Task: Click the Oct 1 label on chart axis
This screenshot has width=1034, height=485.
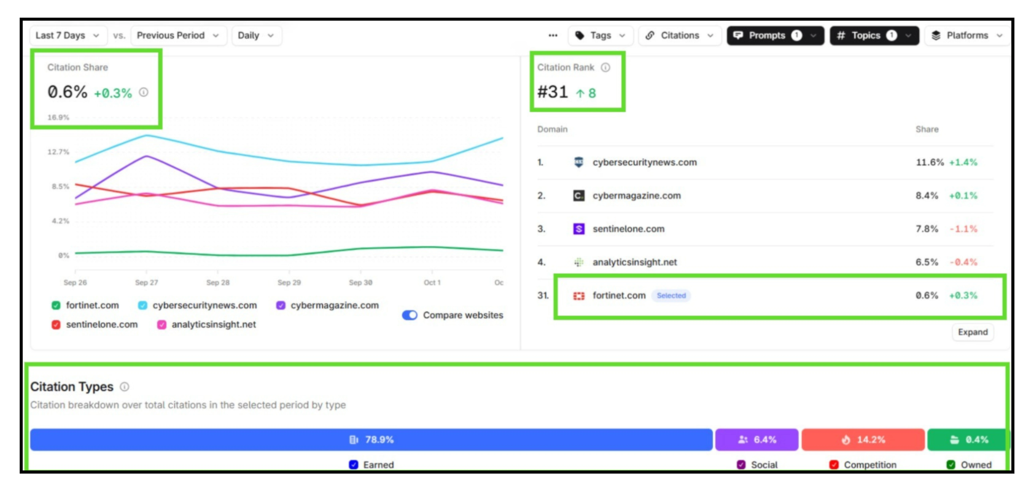Action: point(432,282)
